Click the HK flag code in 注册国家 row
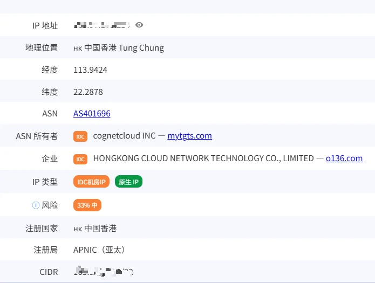This screenshot has height=283, width=375. pos(78,229)
